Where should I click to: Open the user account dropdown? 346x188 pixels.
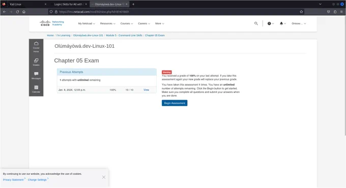point(299,23)
